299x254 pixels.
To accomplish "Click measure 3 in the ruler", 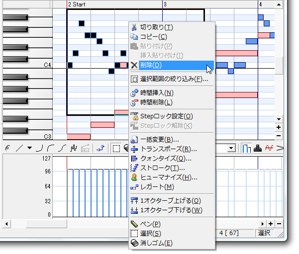I will coord(165,4).
